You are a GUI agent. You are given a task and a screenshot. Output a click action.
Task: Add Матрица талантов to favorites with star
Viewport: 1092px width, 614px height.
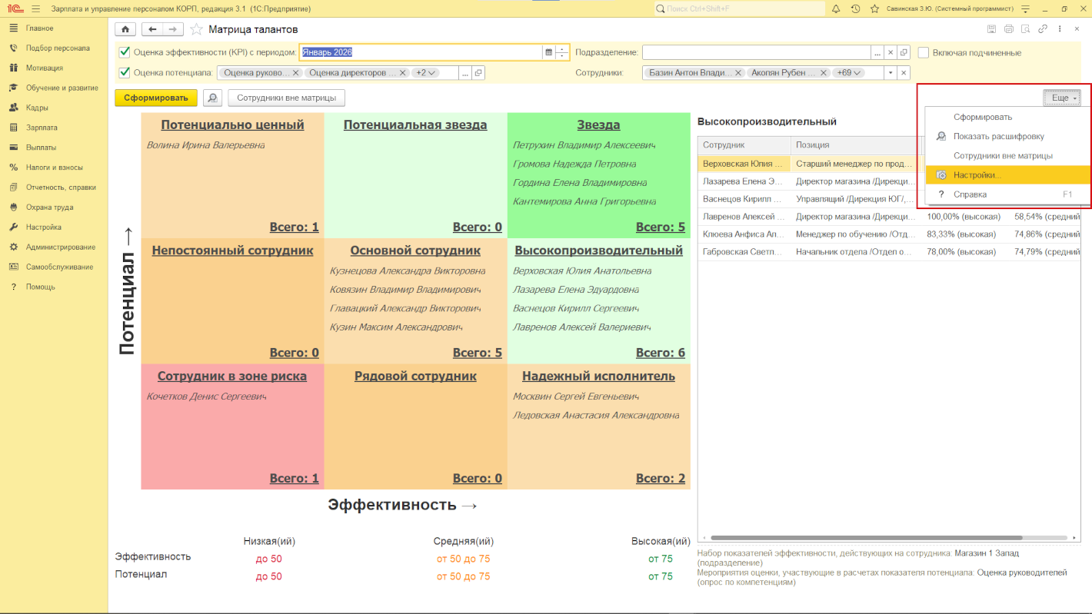click(196, 29)
